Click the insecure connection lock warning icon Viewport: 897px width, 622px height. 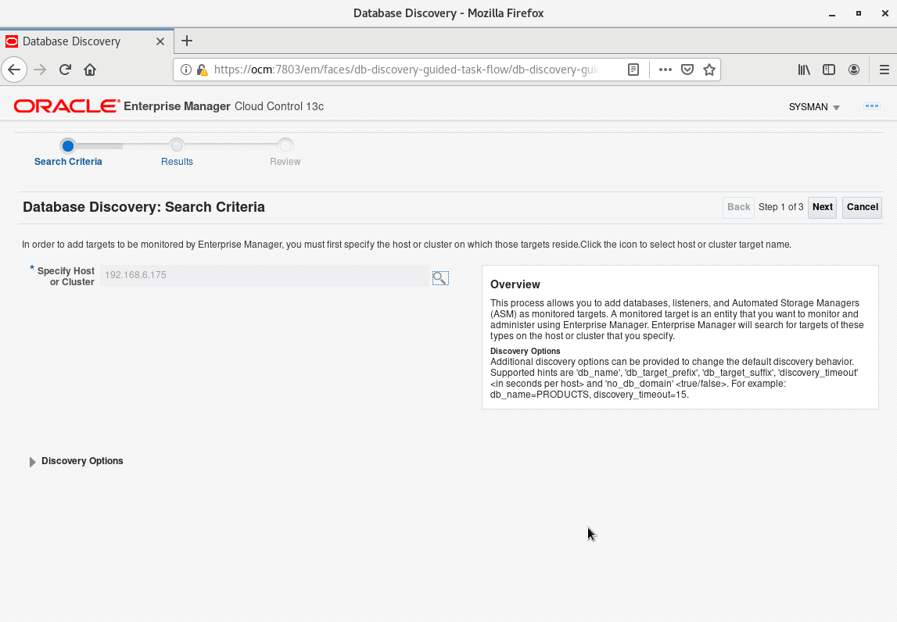click(202, 70)
